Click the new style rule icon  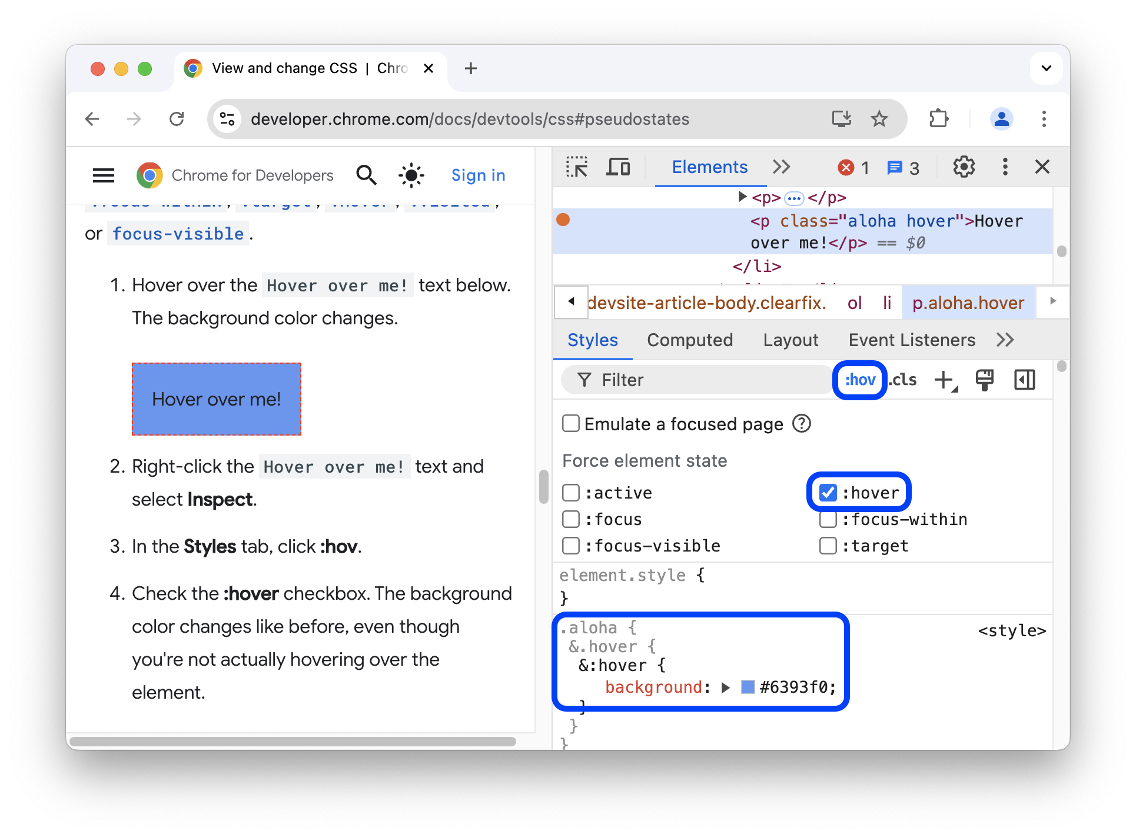tap(946, 379)
